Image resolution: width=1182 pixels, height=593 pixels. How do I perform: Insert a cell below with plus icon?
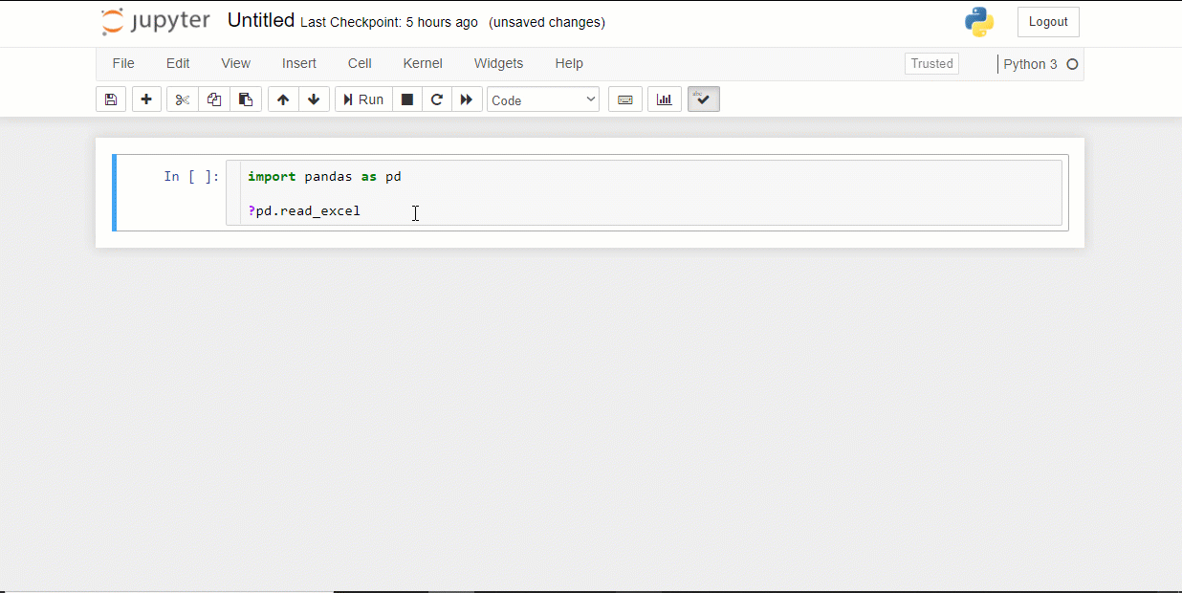click(146, 99)
